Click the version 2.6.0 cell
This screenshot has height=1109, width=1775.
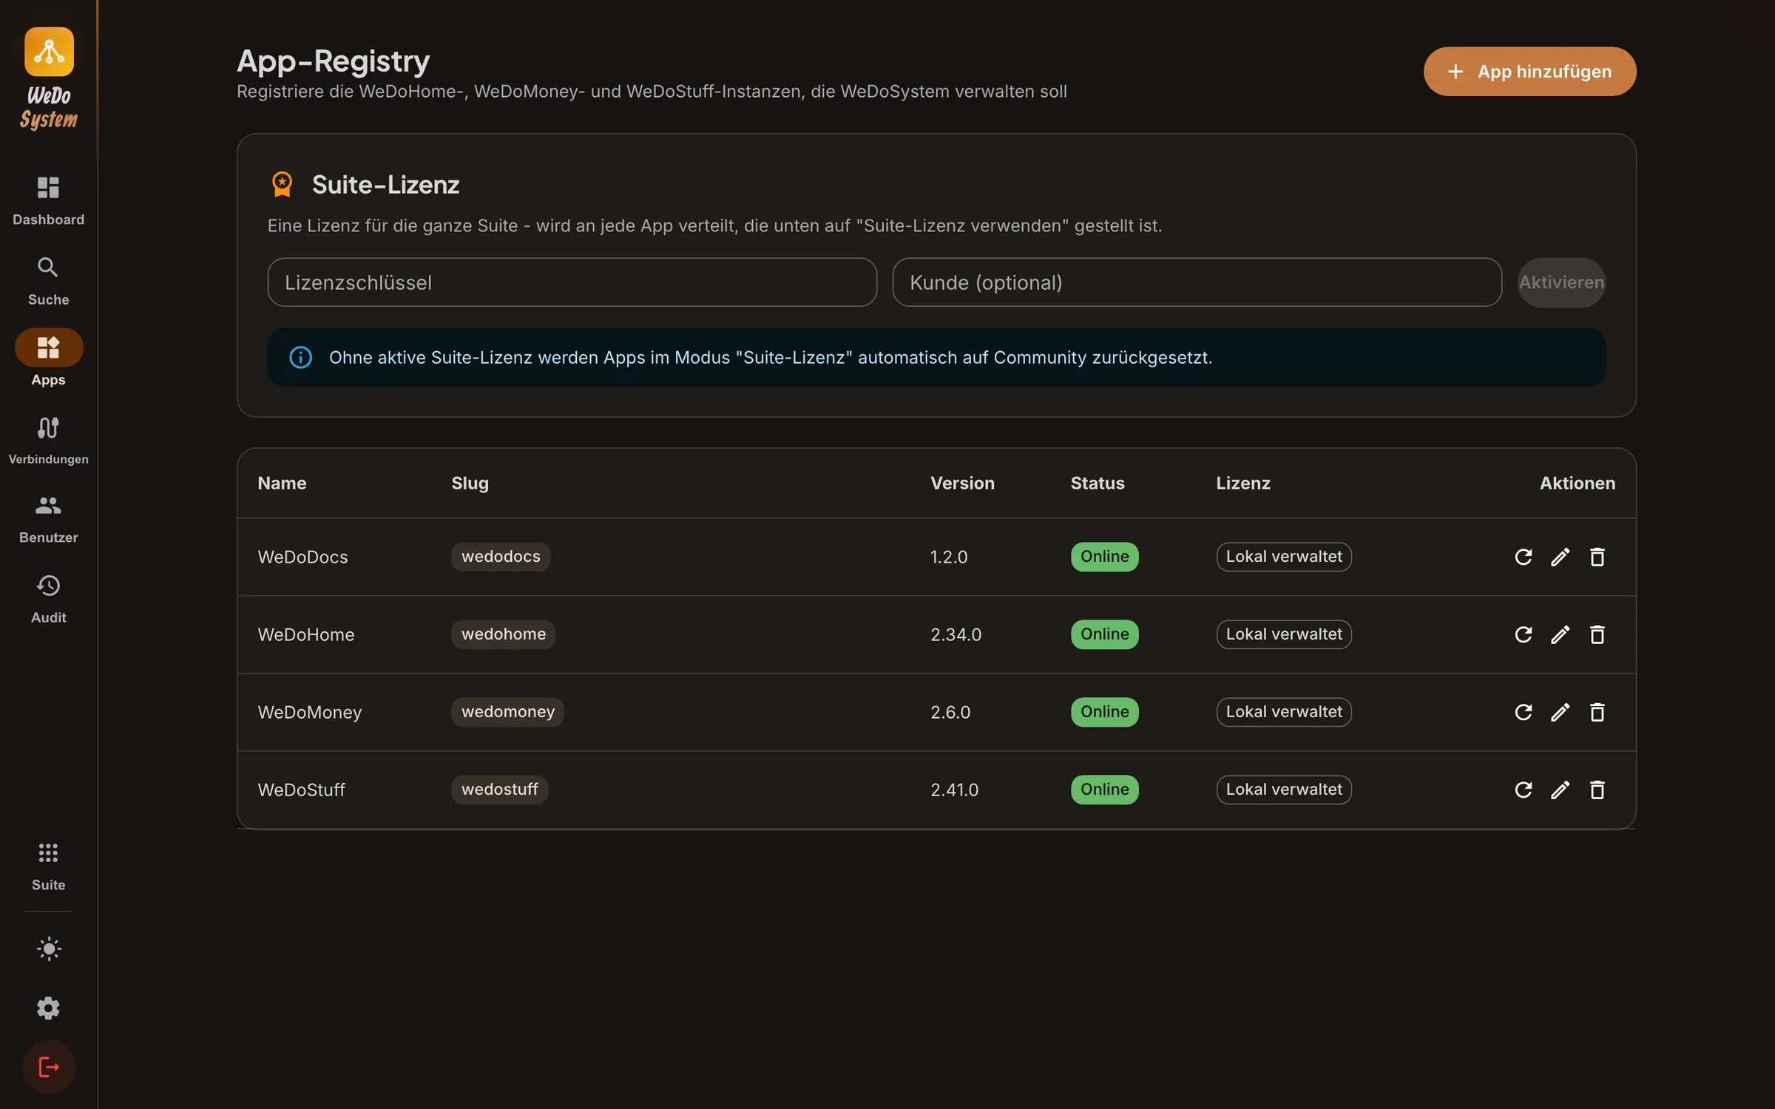tap(950, 712)
